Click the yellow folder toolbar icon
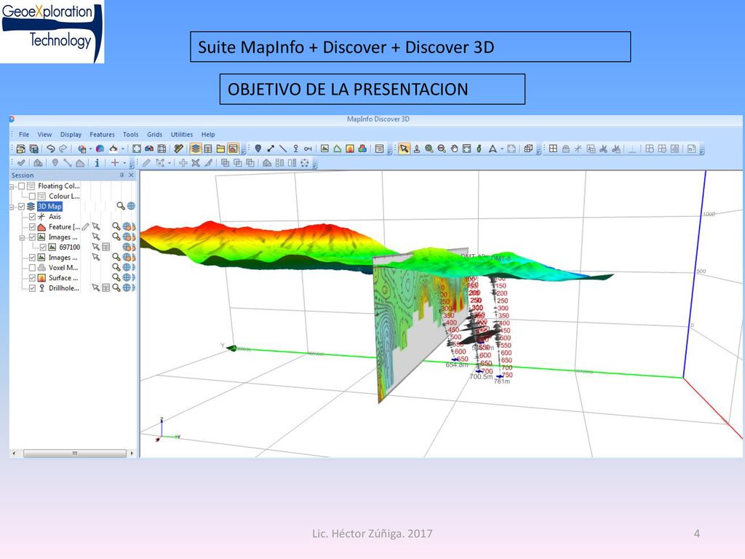The image size is (745, 559). (220, 148)
